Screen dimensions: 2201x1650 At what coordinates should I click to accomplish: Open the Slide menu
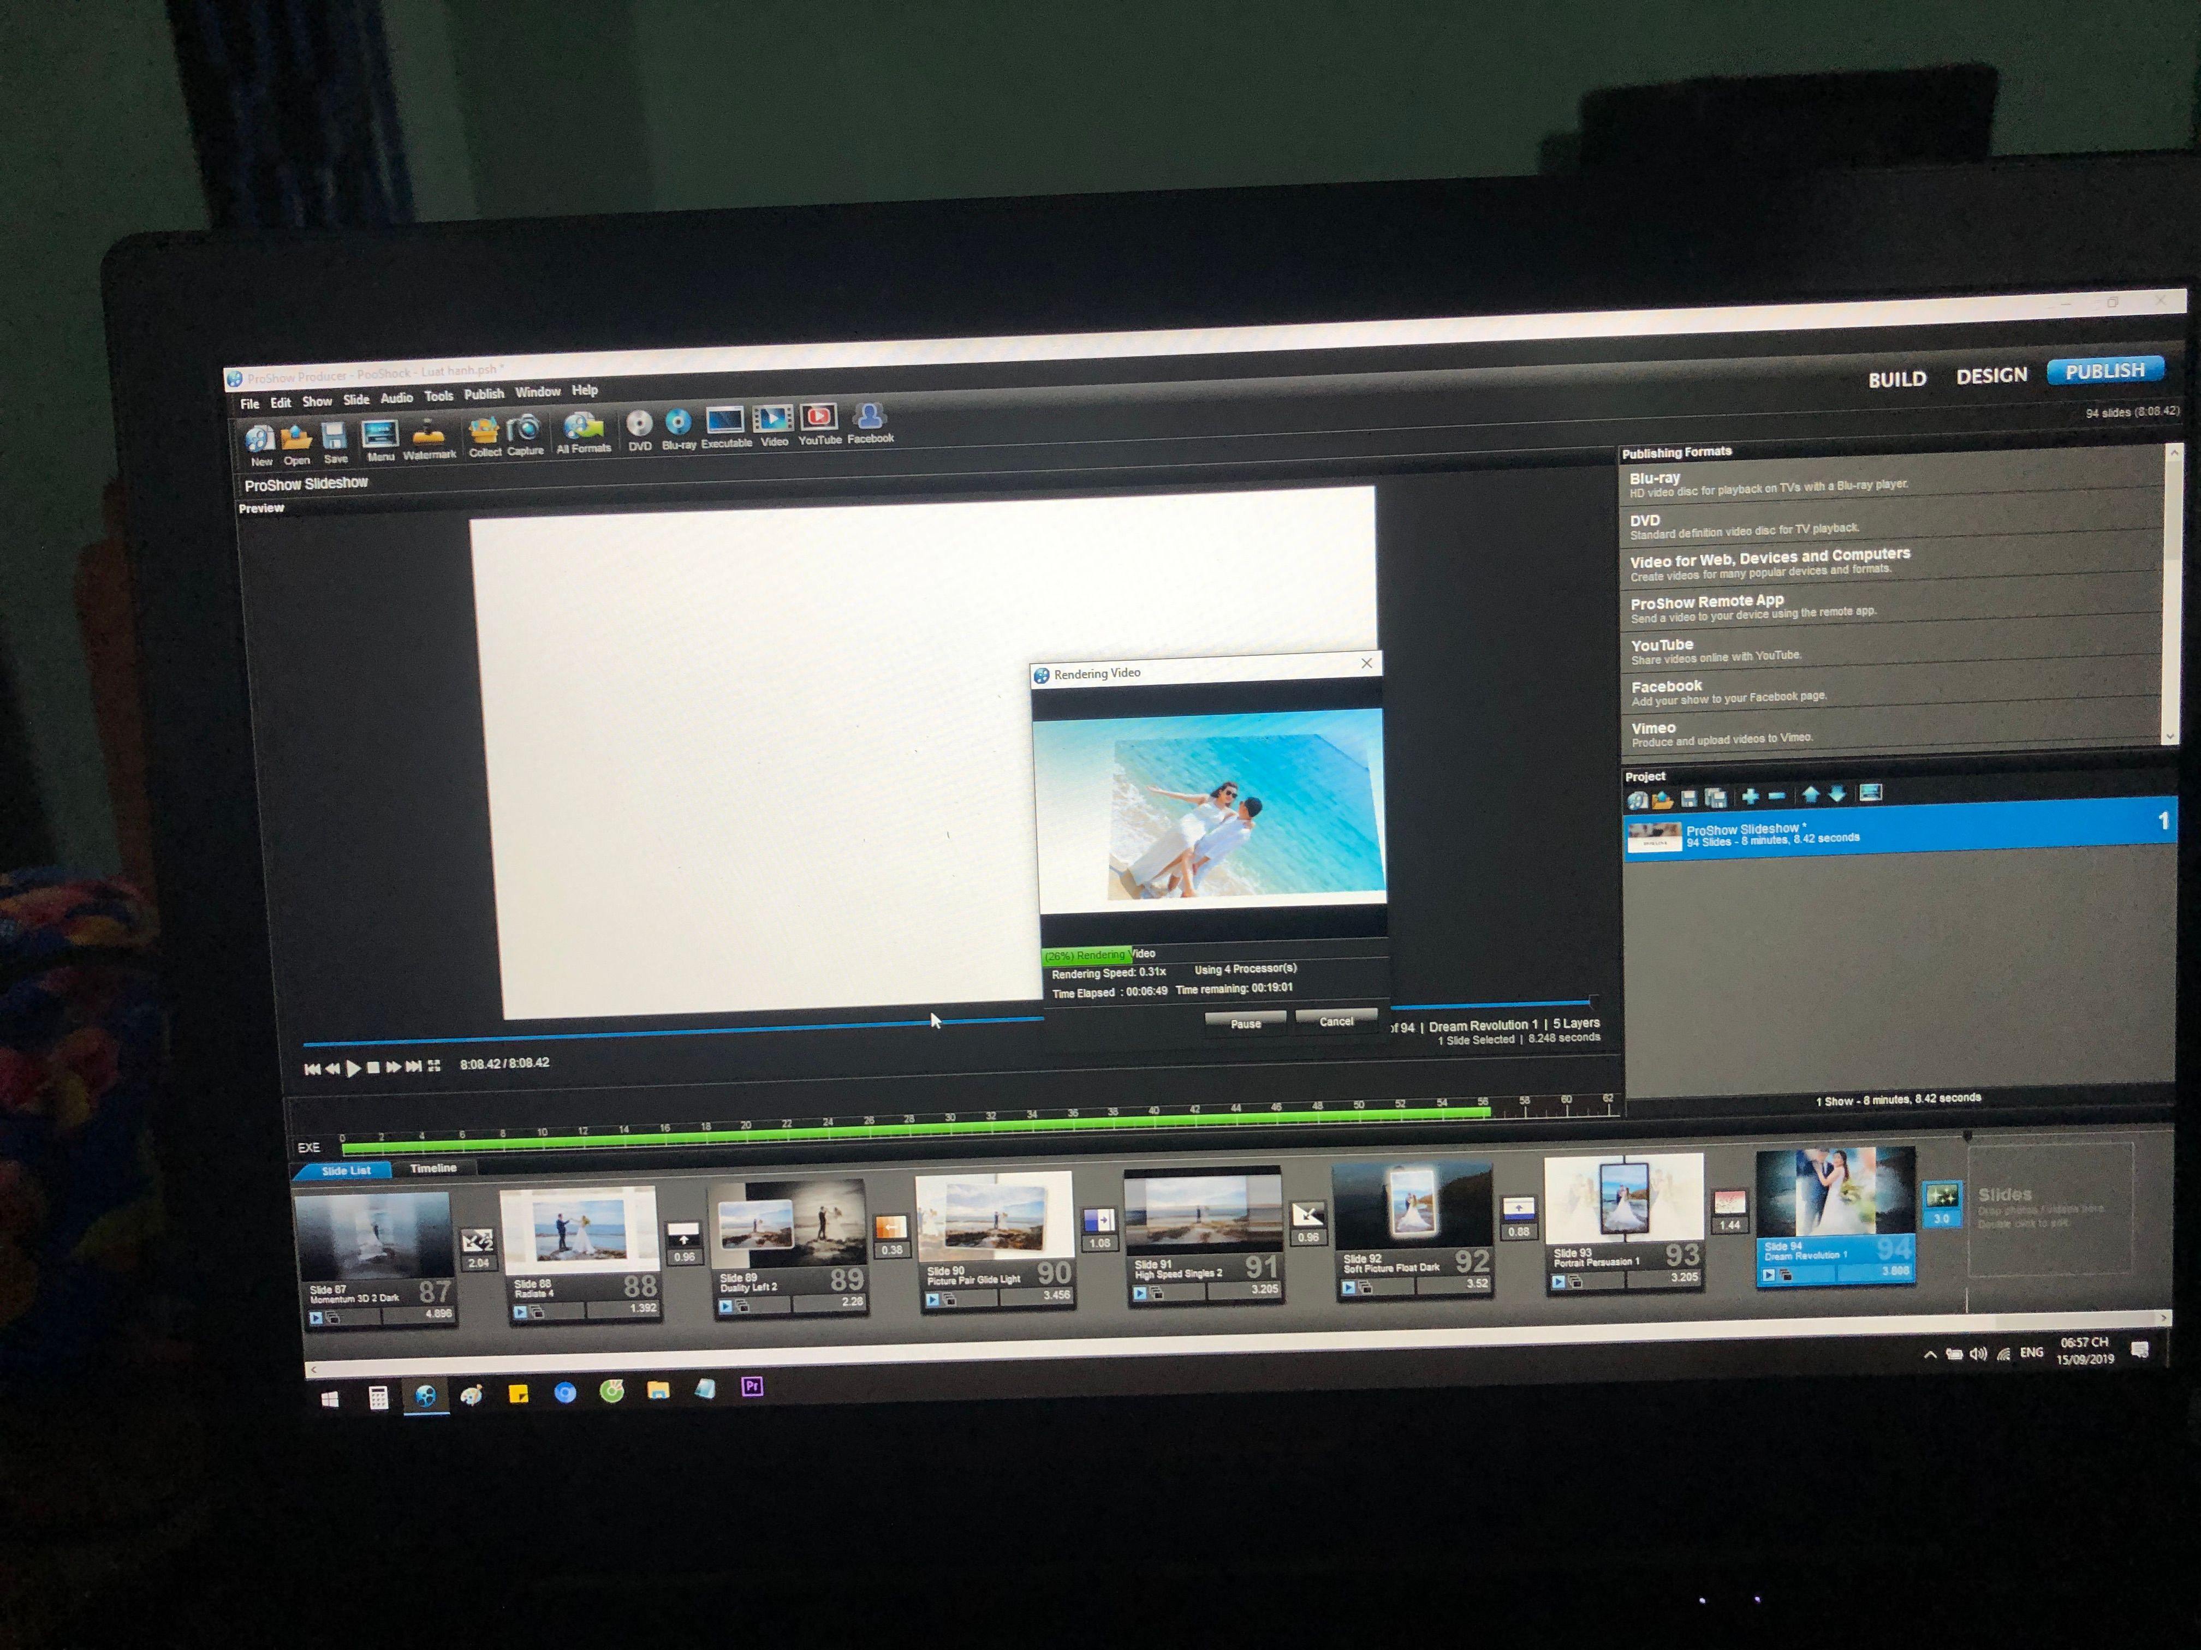click(356, 400)
